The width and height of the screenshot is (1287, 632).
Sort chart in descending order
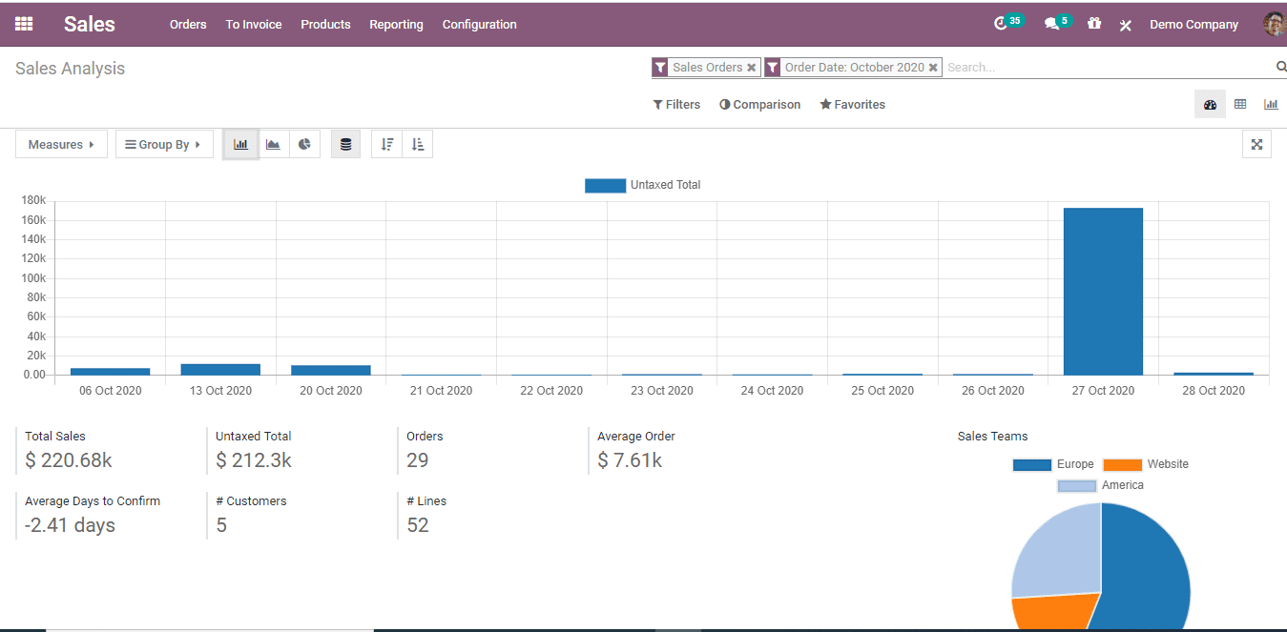tap(386, 145)
